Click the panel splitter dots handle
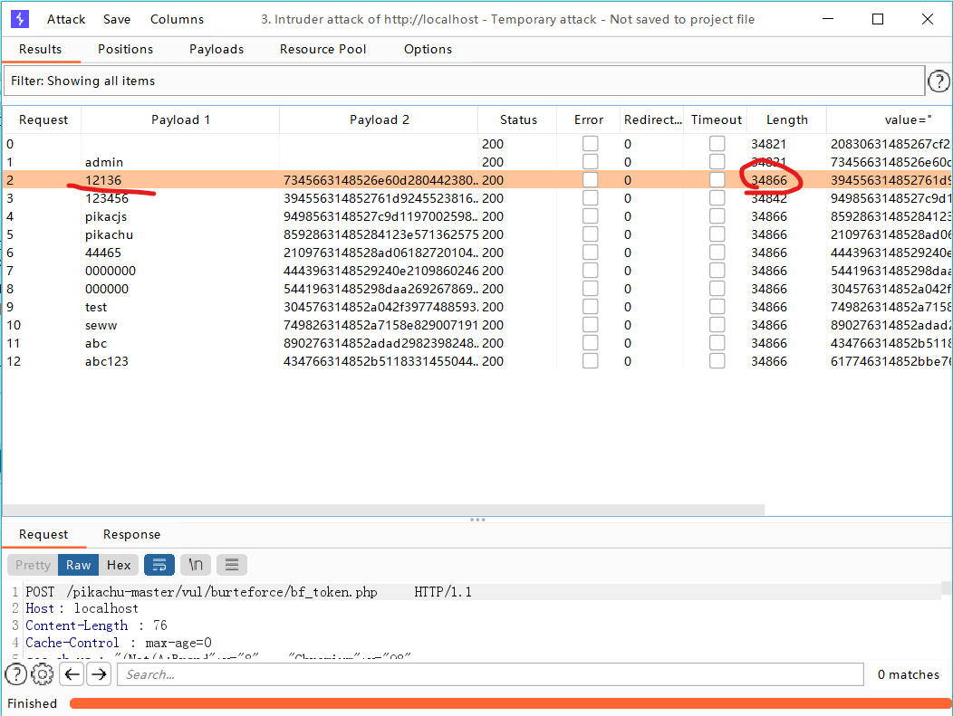The width and height of the screenshot is (953, 716). 477,520
